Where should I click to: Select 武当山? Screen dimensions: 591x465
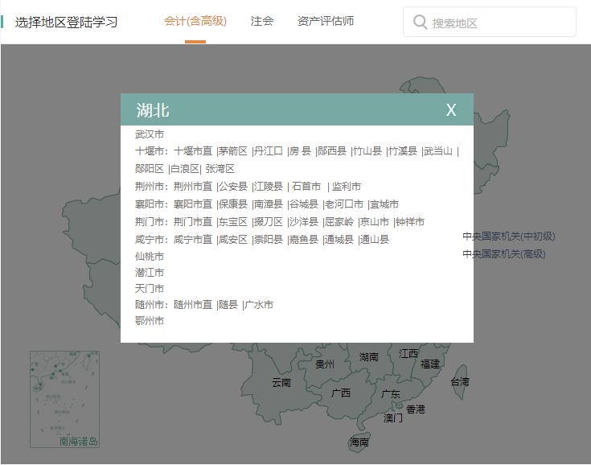coord(438,151)
